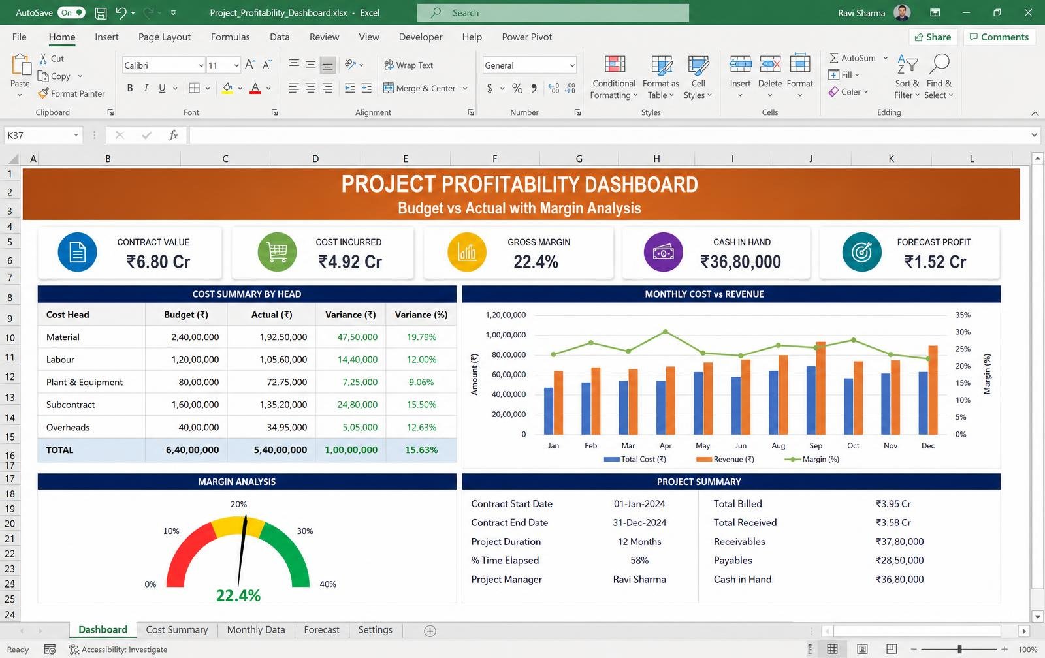Switch to Page Break Preview view

892,649
